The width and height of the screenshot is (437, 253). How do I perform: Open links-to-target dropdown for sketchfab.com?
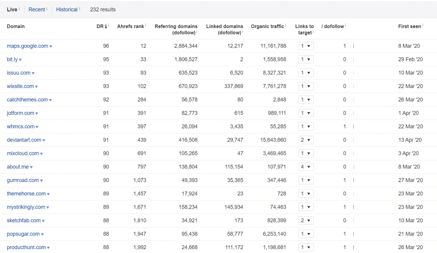(306, 221)
